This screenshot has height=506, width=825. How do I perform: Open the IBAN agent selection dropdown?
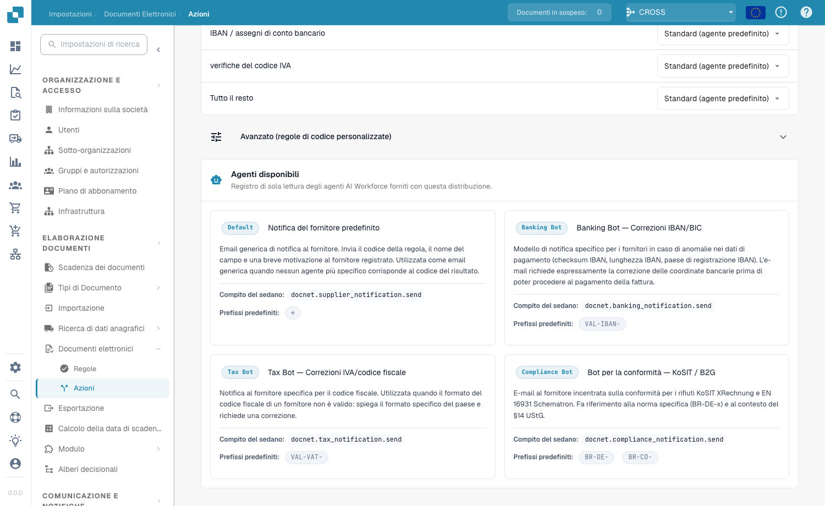click(x=723, y=34)
